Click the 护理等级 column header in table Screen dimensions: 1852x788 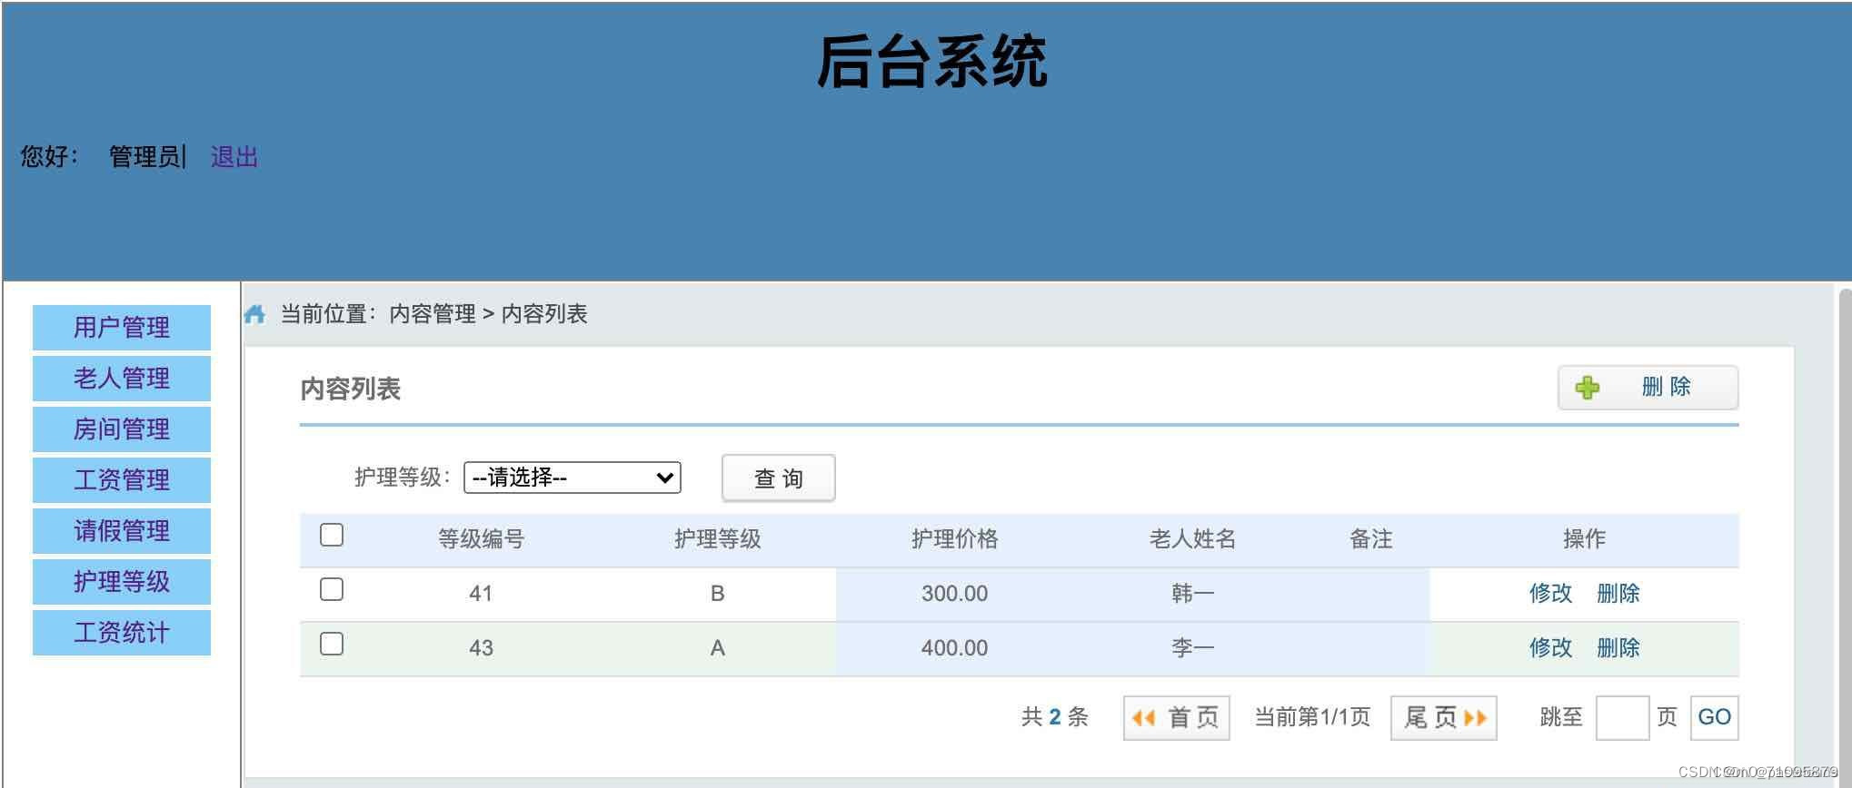point(718,539)
